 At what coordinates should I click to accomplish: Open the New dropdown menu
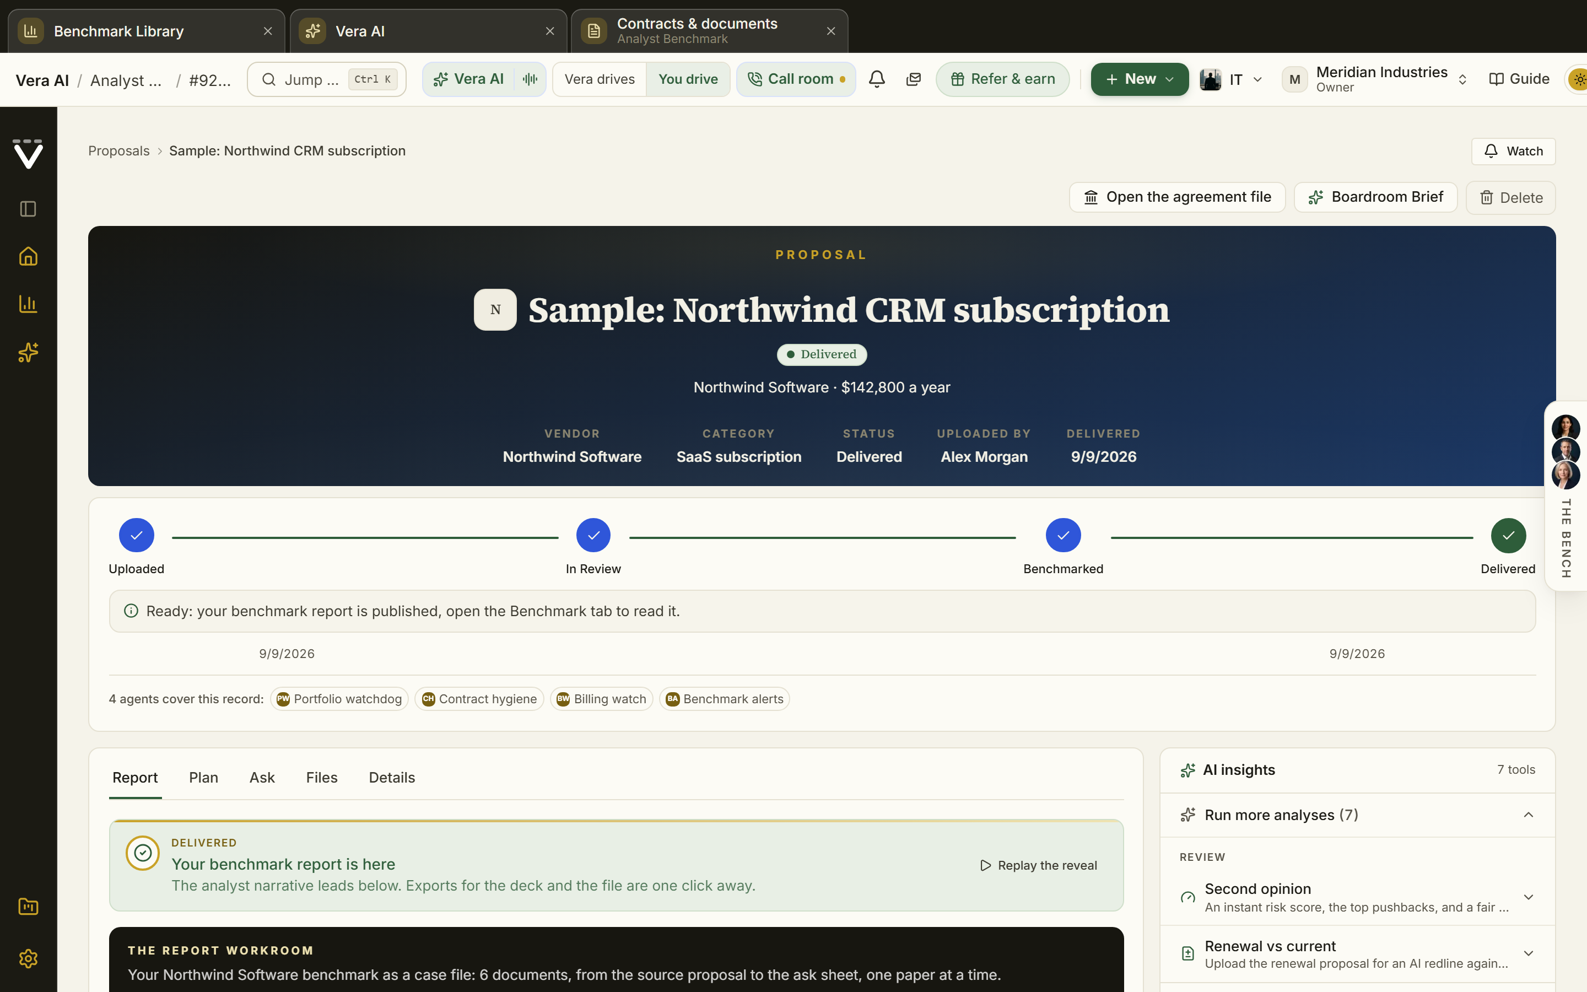click(1140, 79)
